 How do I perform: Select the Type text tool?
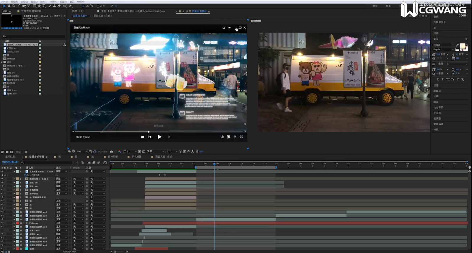coord(44,6)
